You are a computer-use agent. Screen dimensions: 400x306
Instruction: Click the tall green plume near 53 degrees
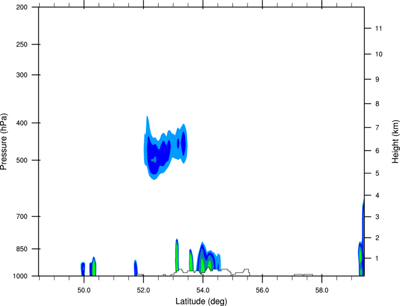point(177,255)
